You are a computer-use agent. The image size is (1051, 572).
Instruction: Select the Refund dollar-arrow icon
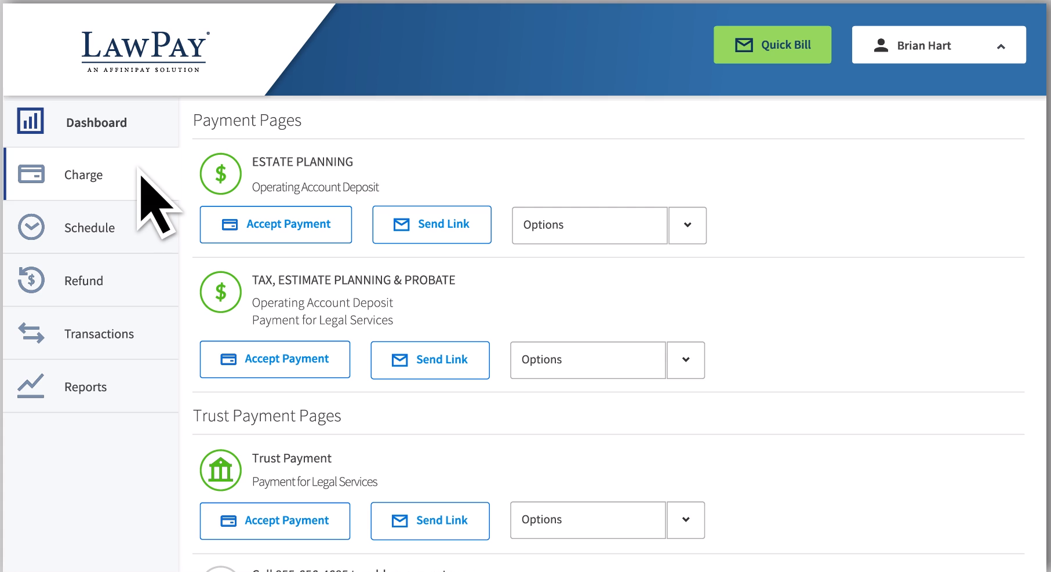pos(31,280)
